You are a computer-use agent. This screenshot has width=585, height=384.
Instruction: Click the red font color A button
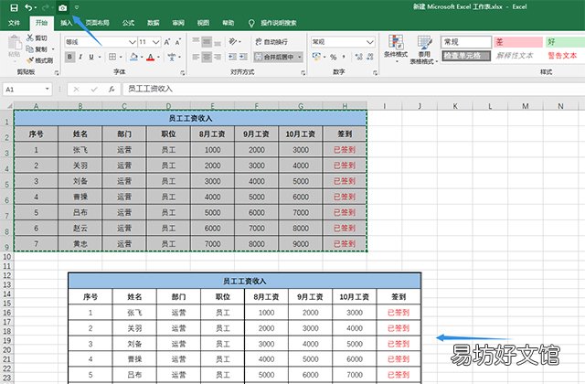[x=150, y=57]
